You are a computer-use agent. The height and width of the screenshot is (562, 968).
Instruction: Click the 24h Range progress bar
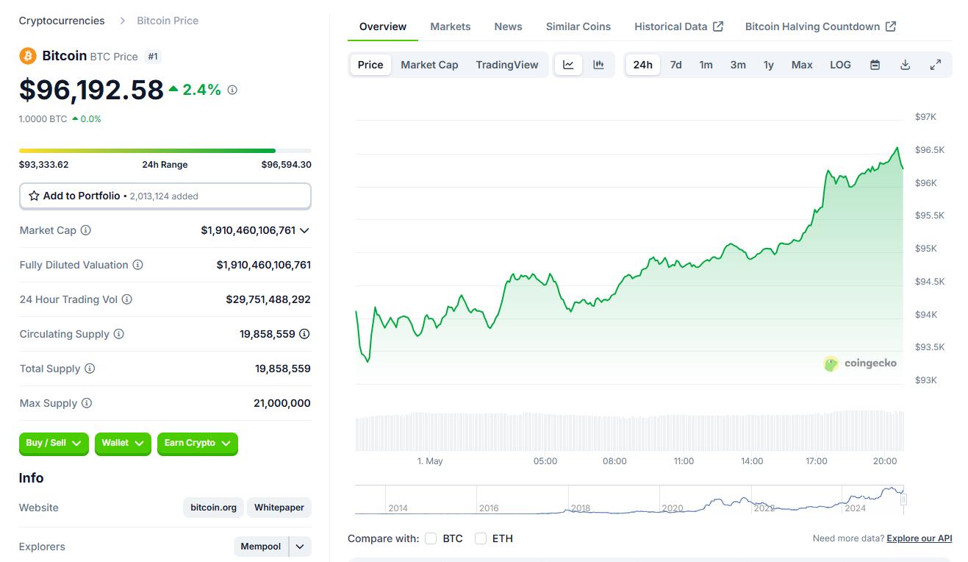(165, 151)
